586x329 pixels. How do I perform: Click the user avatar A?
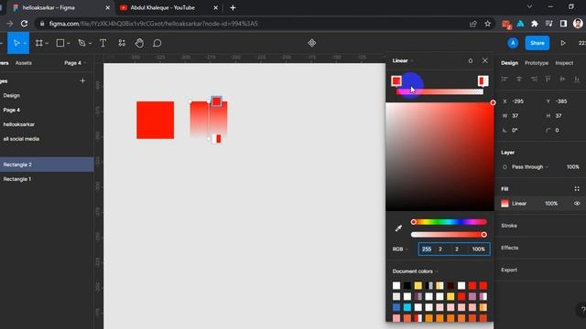point(513,43)
